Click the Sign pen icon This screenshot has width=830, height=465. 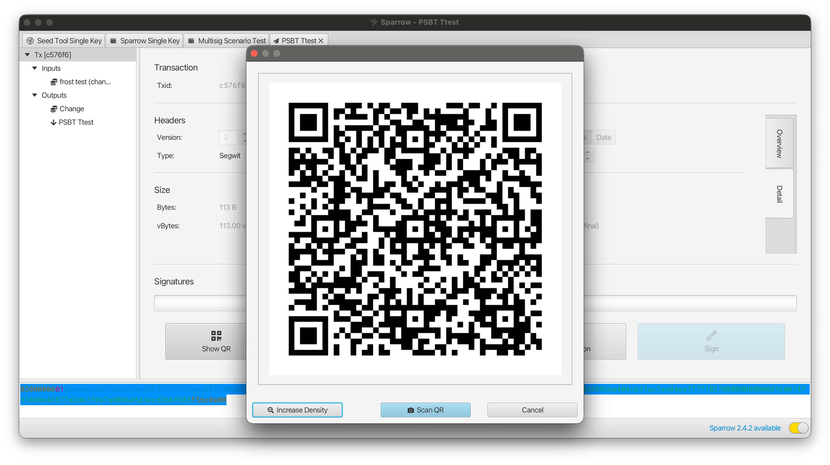pyautogui.click(x=711, y=336)
